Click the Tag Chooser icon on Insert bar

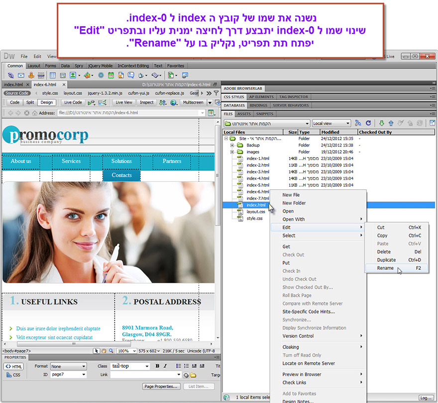pyautogui.click(x=185, y=75)
